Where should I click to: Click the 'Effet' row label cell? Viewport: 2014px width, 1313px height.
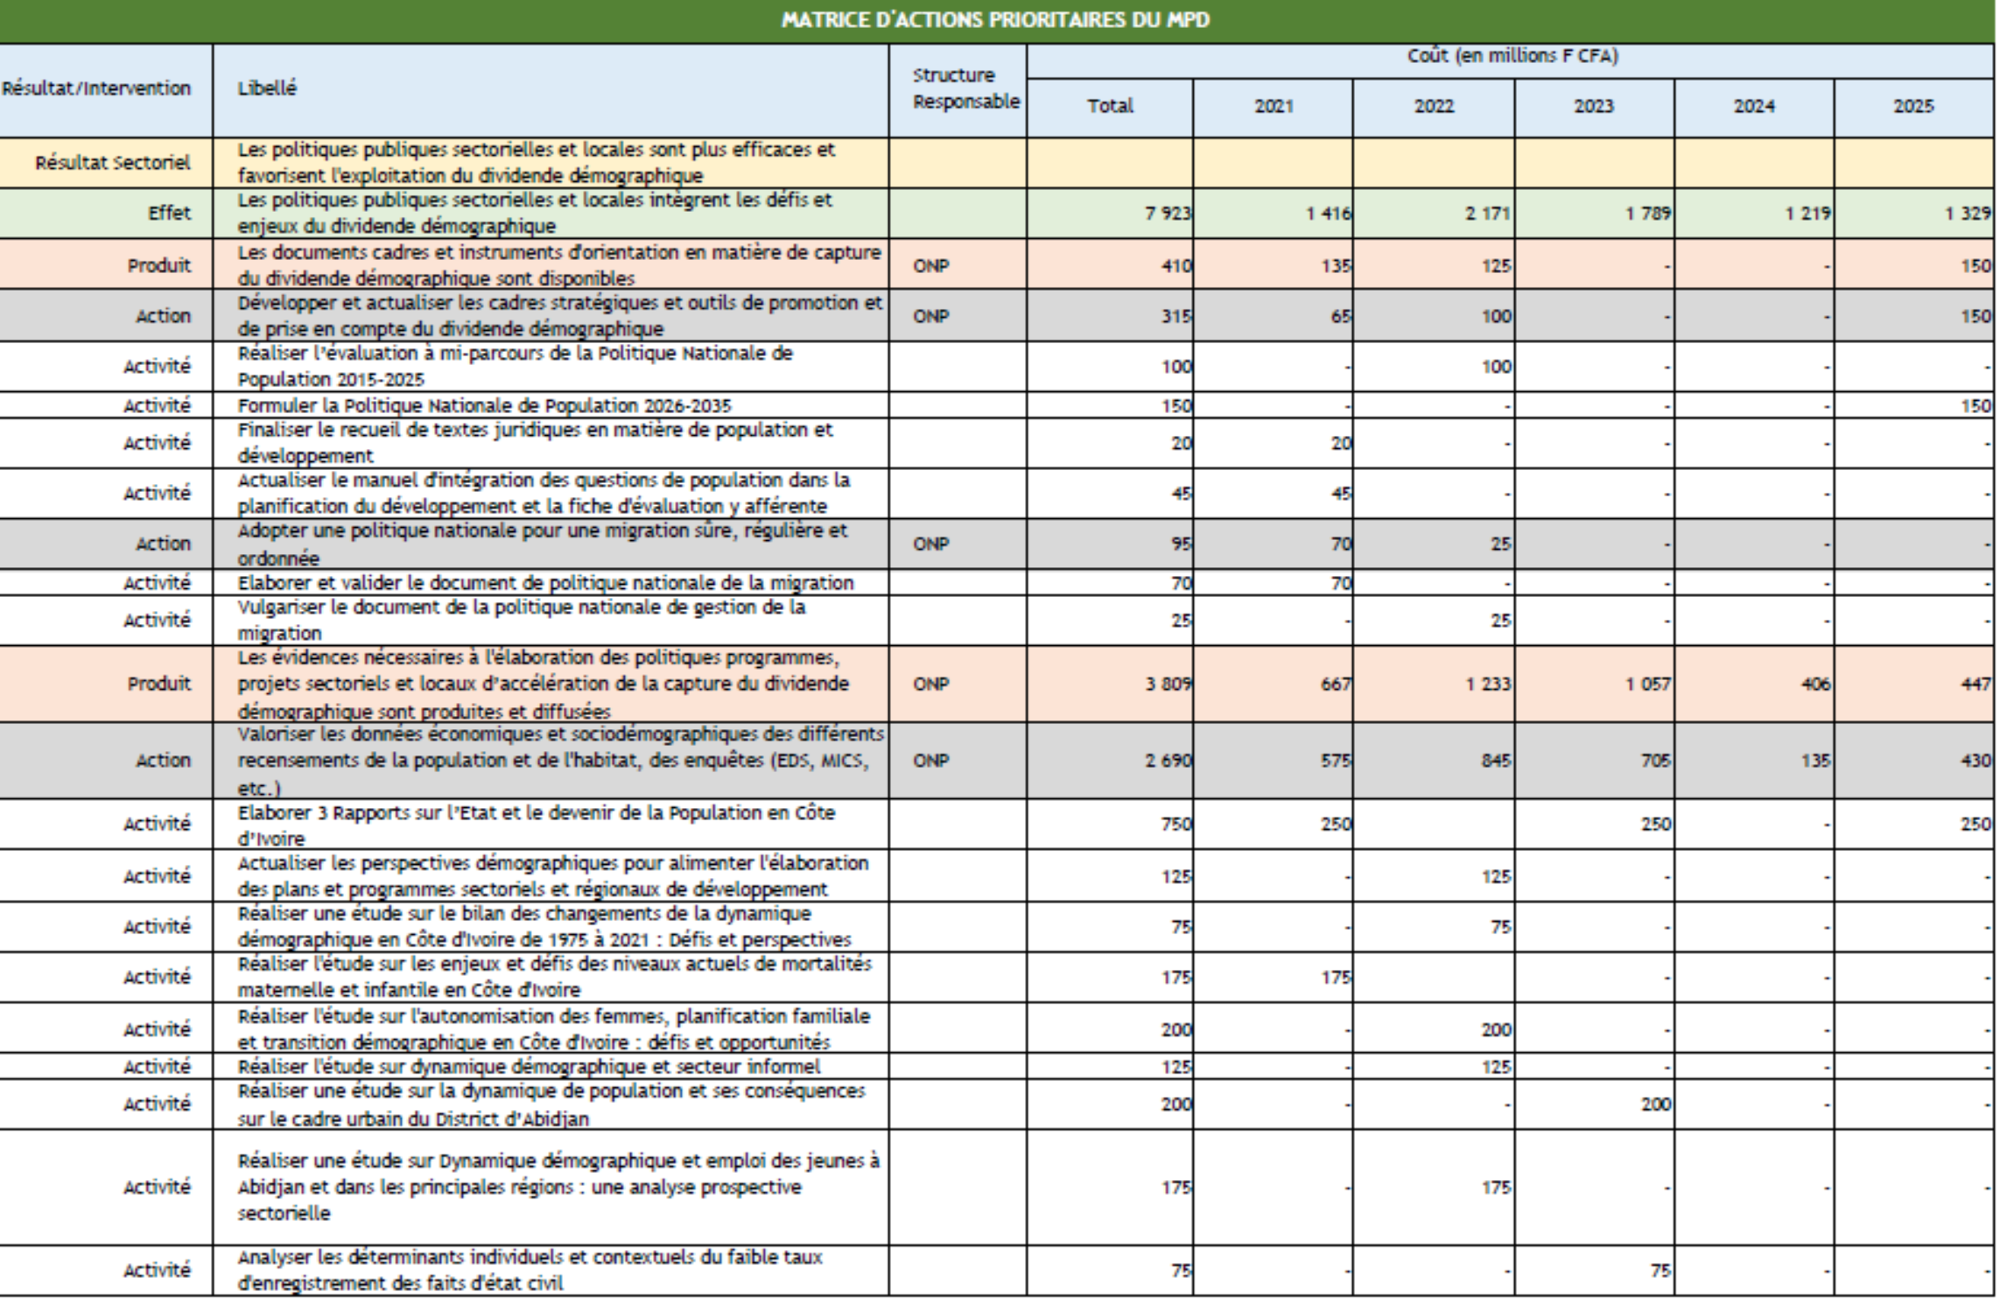[168, 214]
